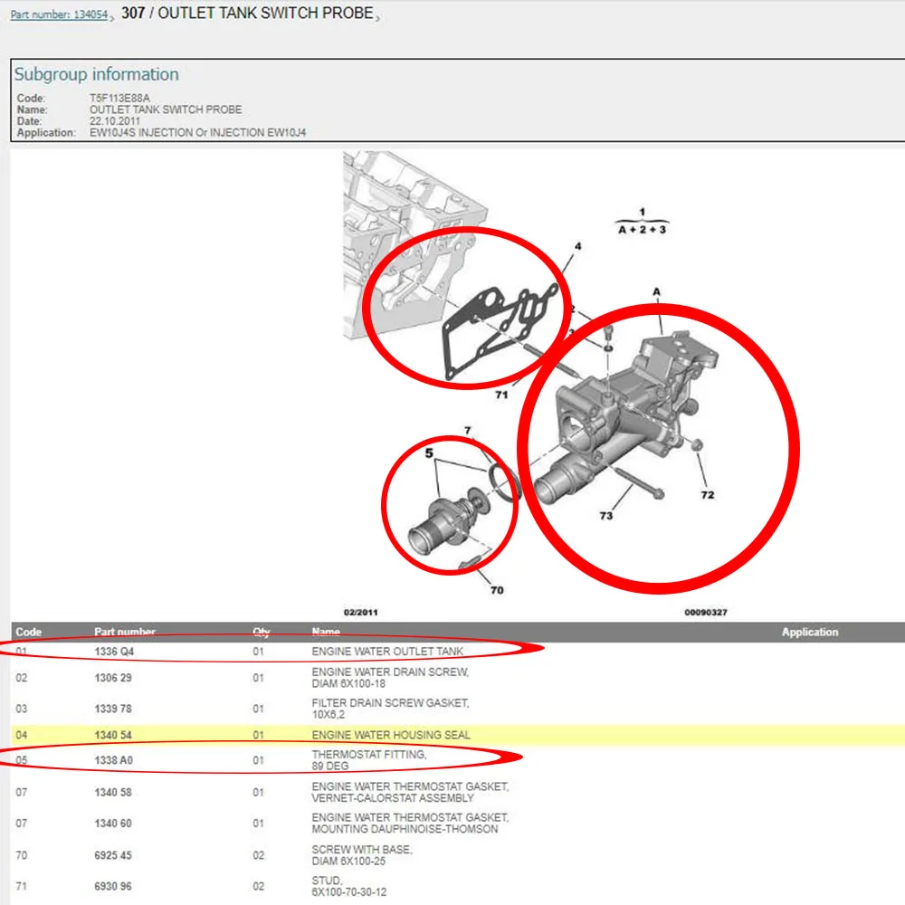Click quantity '02' in the 6925 45 row
Image resolution: width=905 pixels, height=905 pixels.
tap(259, 855)
